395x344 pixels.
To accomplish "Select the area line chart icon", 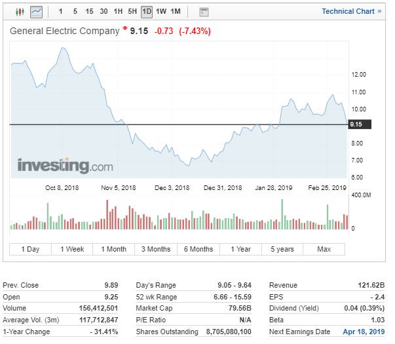I will point(36,12).
